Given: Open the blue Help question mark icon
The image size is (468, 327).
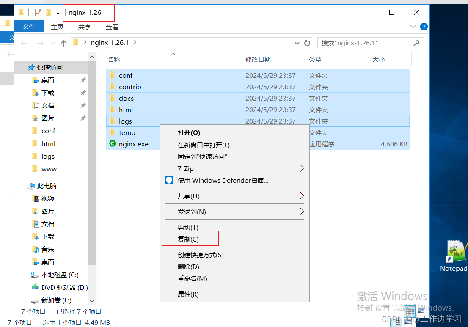Looking at the screenshot, I should 424,27.
